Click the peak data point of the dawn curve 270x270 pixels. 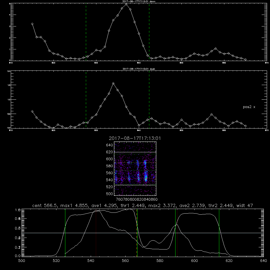click(x=126, y=4)
